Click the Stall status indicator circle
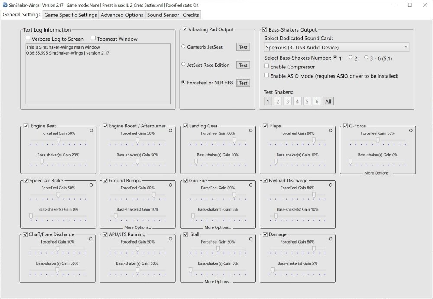 250,238
